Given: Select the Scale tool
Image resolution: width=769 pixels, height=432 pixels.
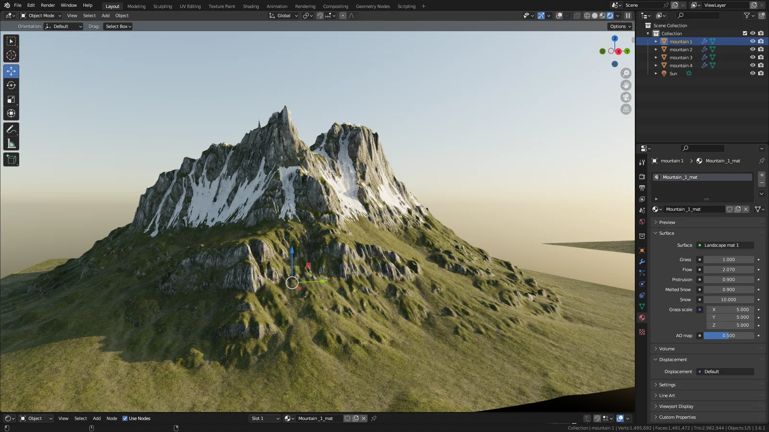Looking at the screenshot, I should coord(11,99).
